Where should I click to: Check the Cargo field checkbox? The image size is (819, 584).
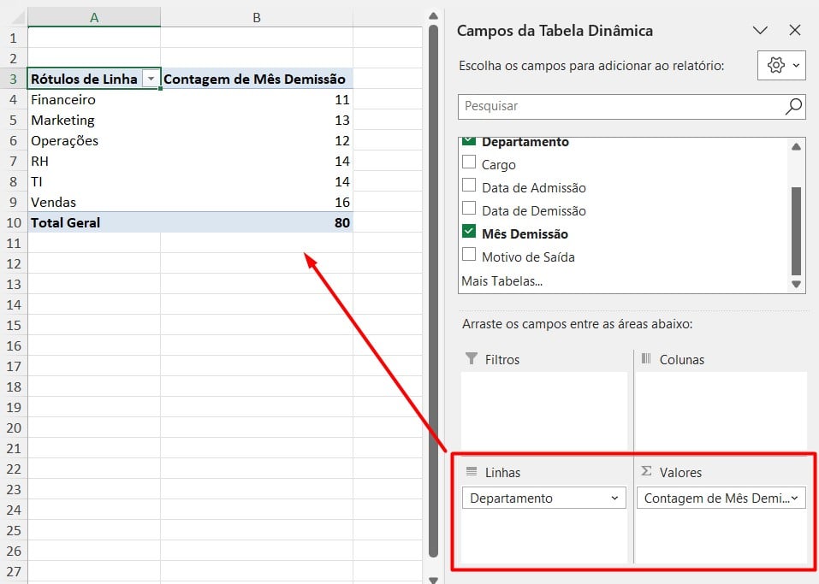[469, 162]
